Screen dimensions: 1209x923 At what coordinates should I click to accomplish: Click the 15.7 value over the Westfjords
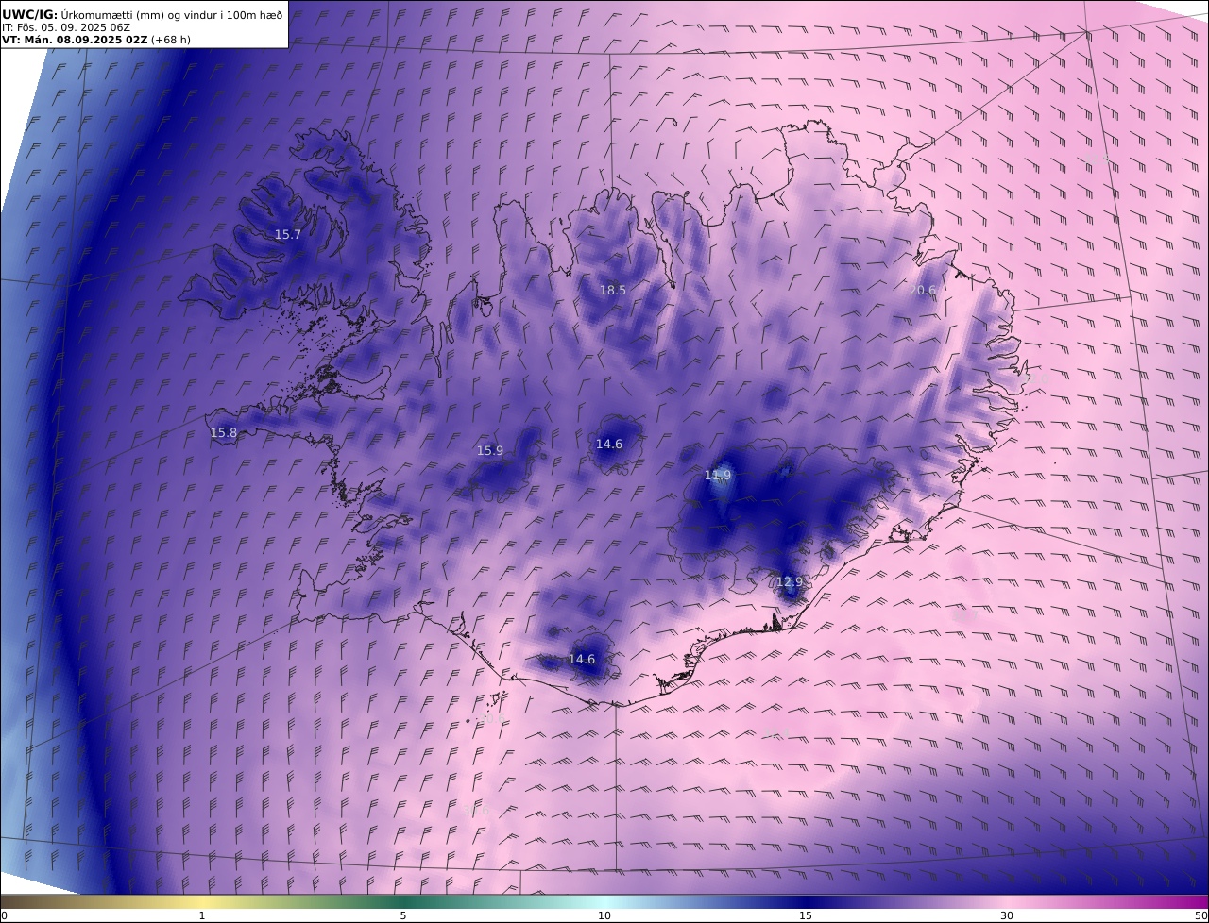(288, 234)
